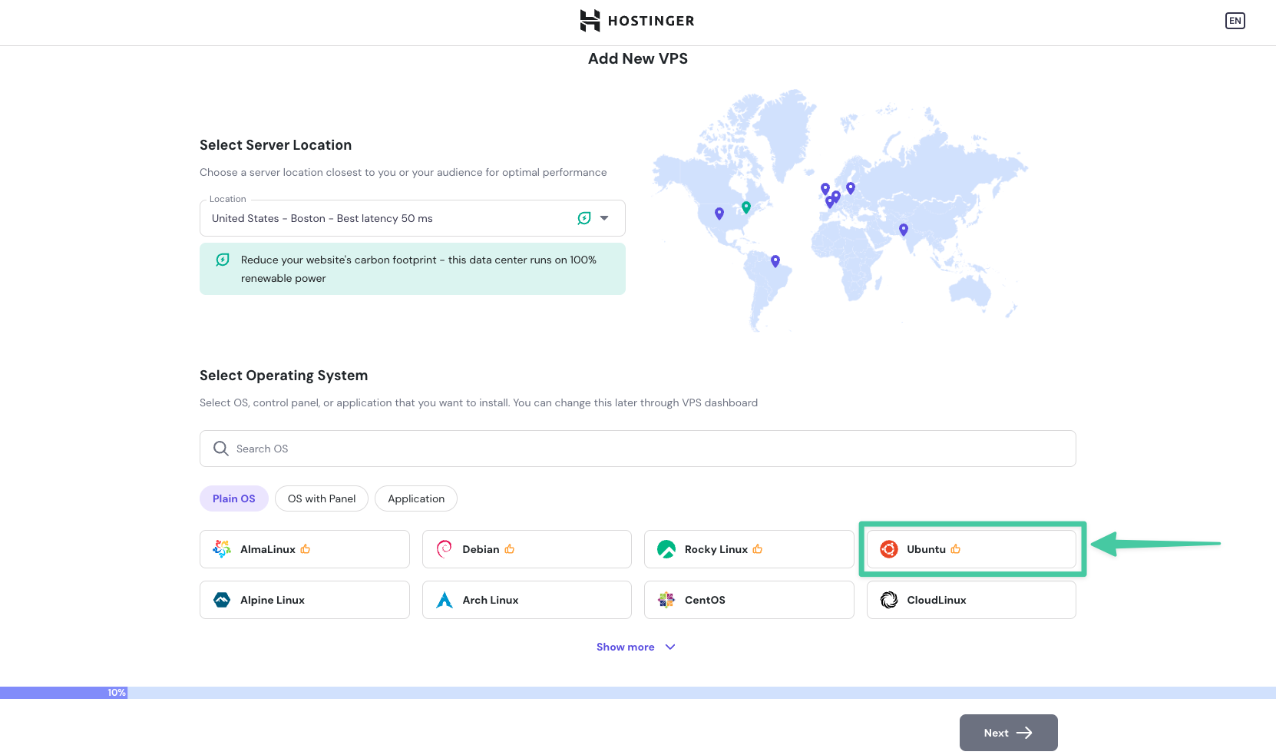Select the Arch Linux OS card

tap(527, 600)
